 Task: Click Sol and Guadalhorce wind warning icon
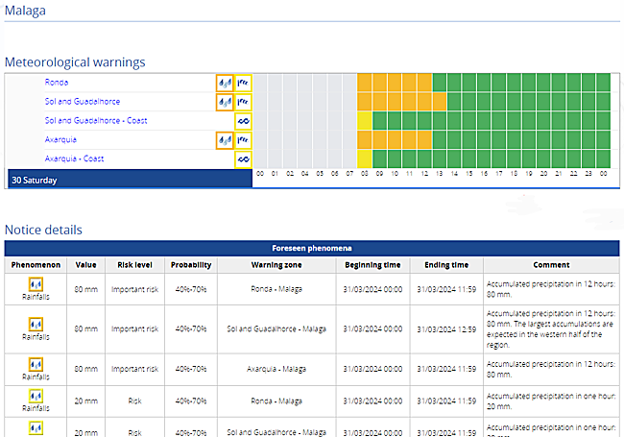tap(244, 102)
